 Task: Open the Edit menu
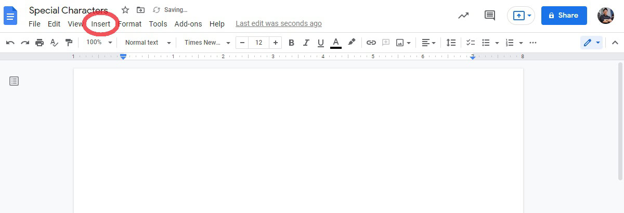coord(54,24)
